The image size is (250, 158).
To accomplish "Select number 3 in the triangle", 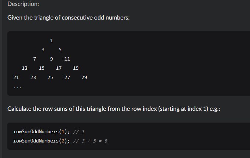I will 43,49.
